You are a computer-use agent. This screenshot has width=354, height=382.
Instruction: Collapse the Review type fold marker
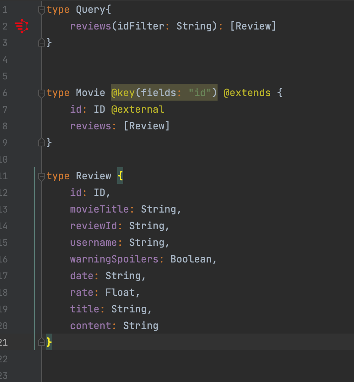(42, 176)
